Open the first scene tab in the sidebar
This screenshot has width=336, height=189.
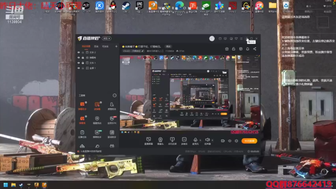86,46
